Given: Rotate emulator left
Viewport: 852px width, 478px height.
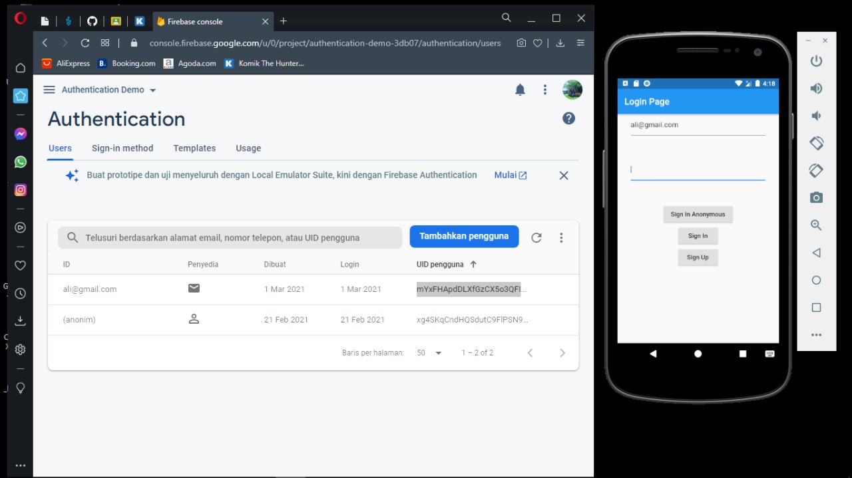Looking at the screenshot, I should click(x=817, y=143).
